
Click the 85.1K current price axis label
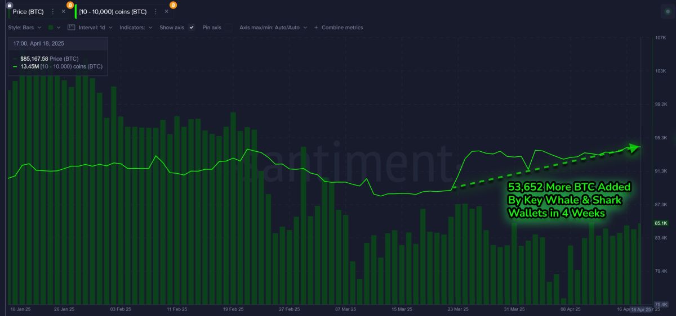(x=660, y=223)
